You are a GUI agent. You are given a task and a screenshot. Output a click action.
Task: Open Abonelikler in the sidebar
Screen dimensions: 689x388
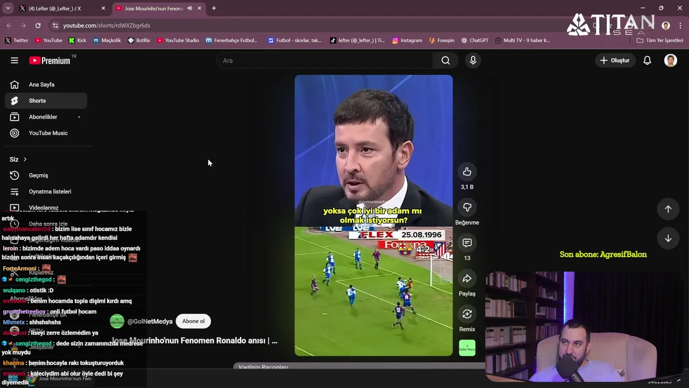click(x=46, y=117)
